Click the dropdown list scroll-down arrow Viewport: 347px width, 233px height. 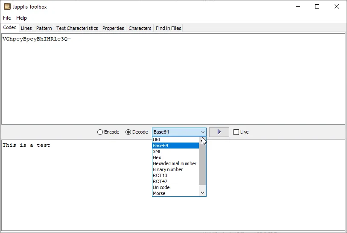(x=202, y=193)
